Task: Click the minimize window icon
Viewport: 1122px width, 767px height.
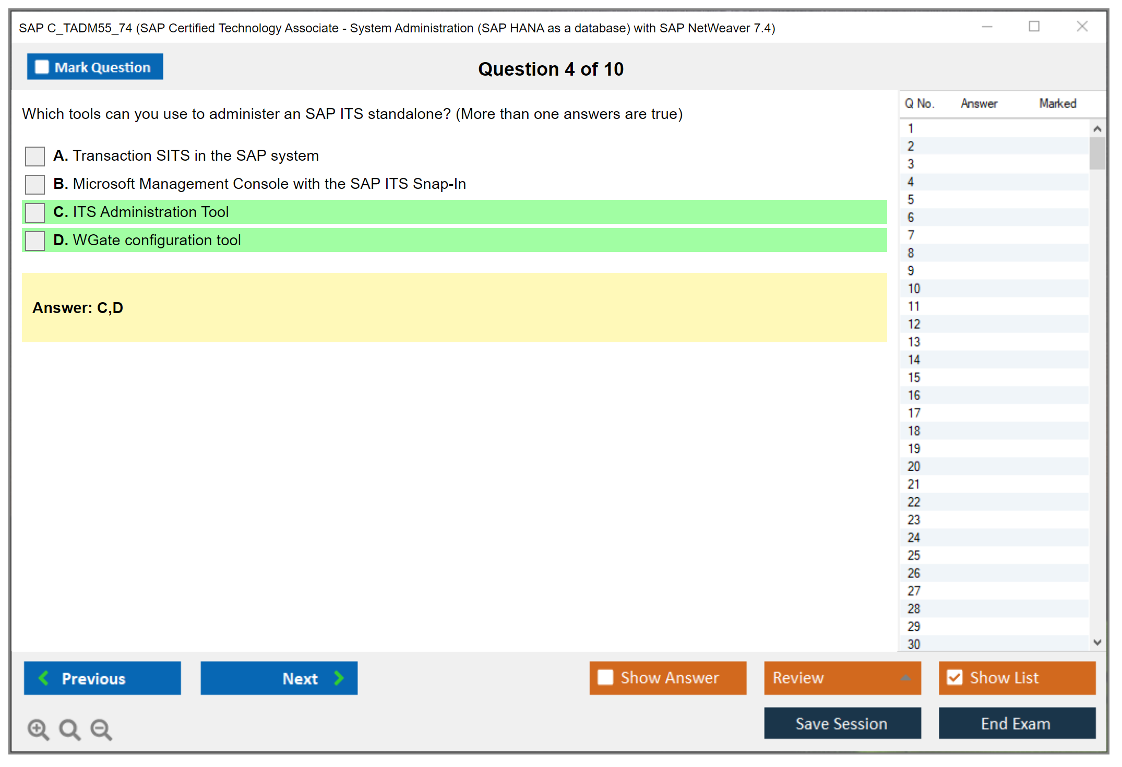Action: [987, 27]
